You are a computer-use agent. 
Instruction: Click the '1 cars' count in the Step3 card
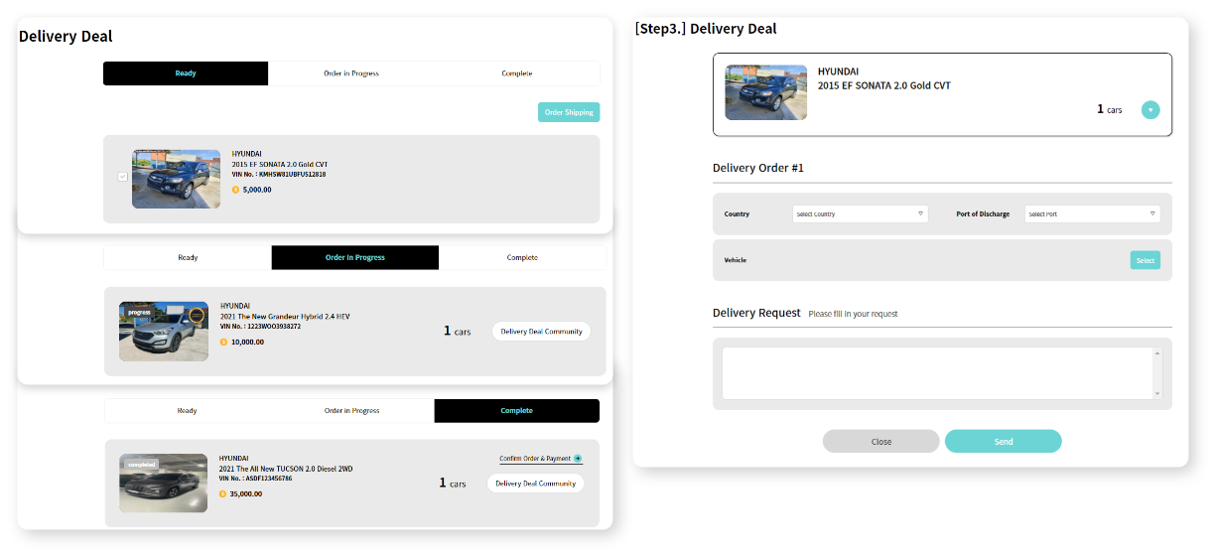1110,109
